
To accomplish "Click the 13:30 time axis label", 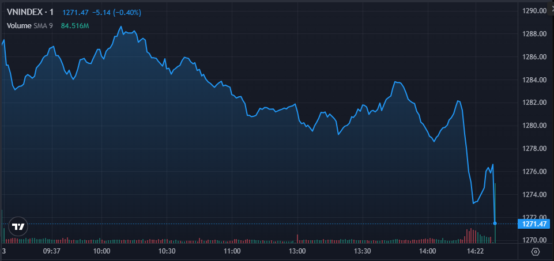I will click(362, 251).
